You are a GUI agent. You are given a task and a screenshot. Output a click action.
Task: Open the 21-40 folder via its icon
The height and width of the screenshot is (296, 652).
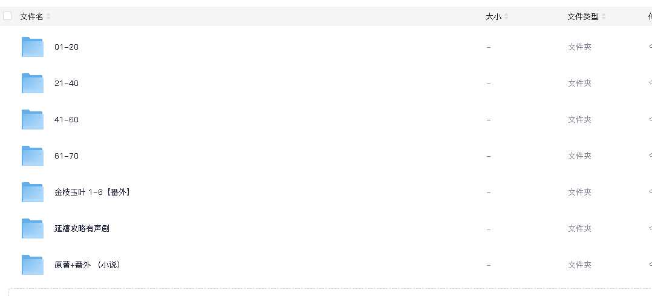point(33,84)
